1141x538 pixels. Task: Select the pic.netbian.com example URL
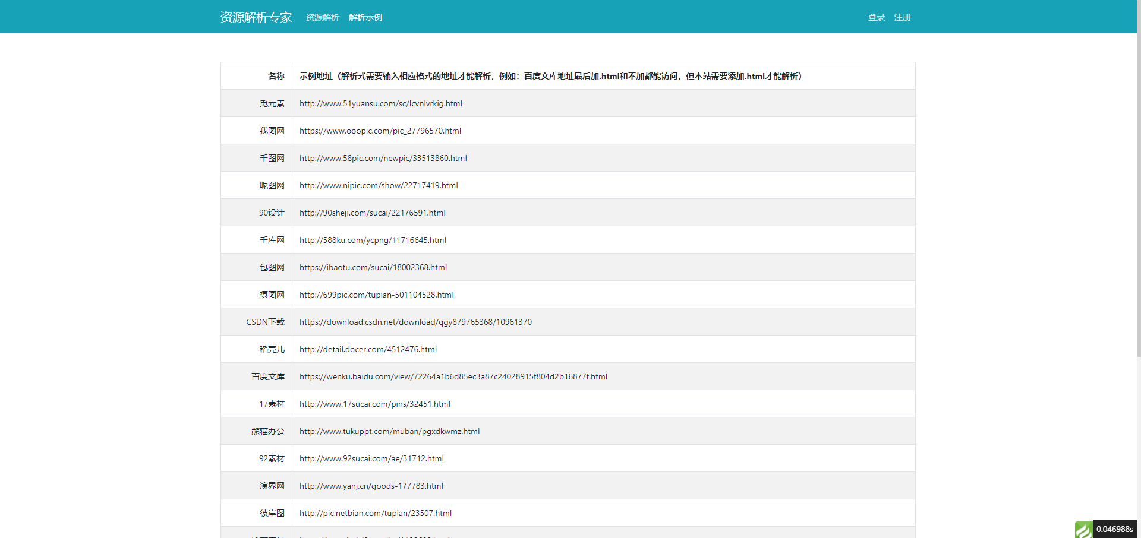click(x=376, y=513)
